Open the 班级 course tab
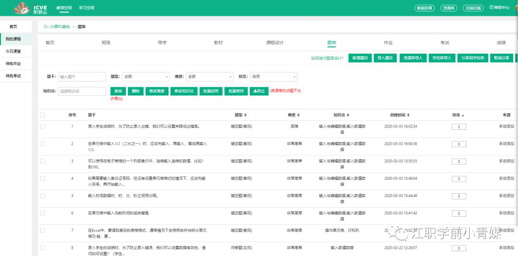 [106, 43]
